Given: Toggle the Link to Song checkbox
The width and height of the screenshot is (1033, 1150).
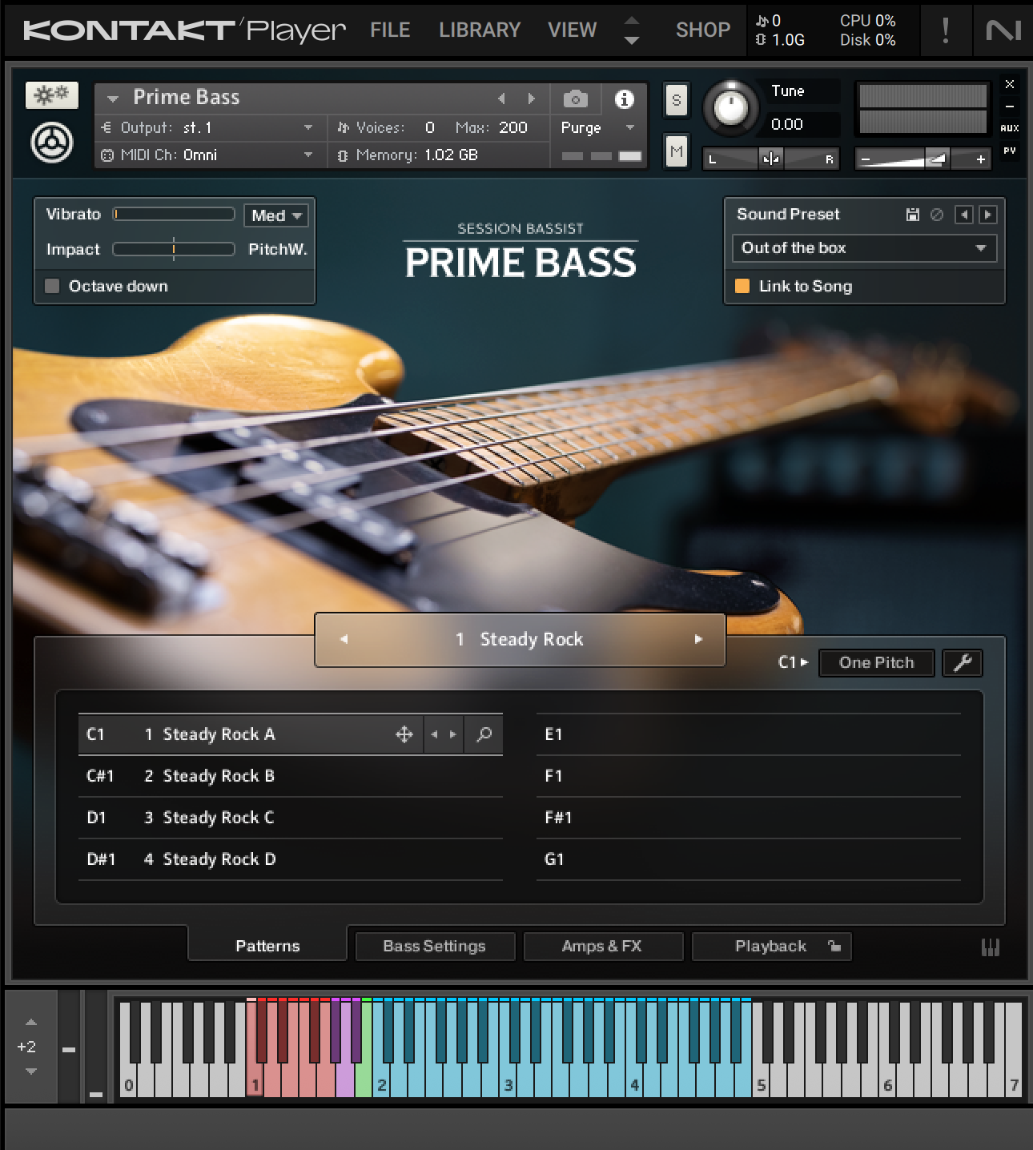Looking at the screenshot, I should tap(742, 286).
